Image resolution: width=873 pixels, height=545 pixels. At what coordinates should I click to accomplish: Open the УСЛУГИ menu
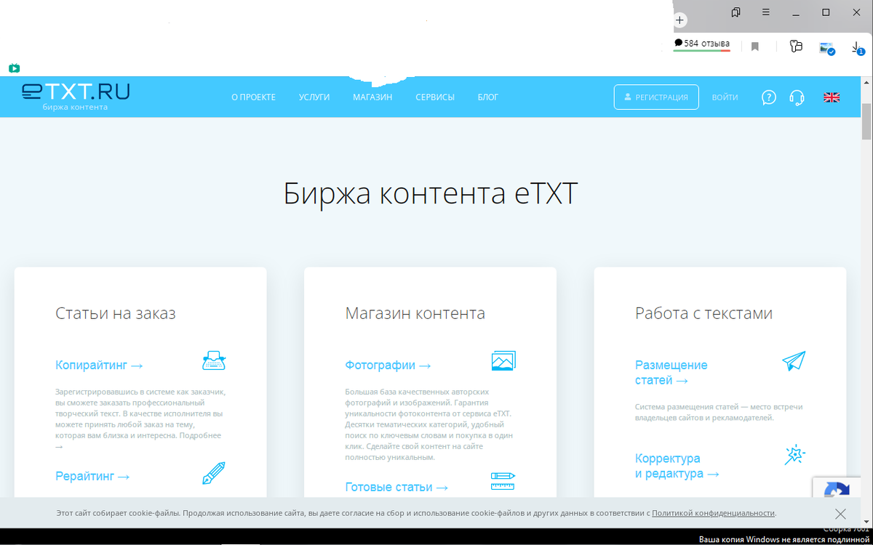pyautogui.click(x=314, y=97)
